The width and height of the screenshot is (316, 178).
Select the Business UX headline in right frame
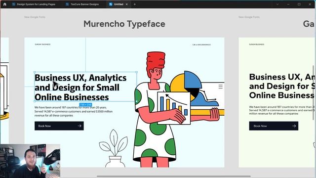click(x=282, y=86)
